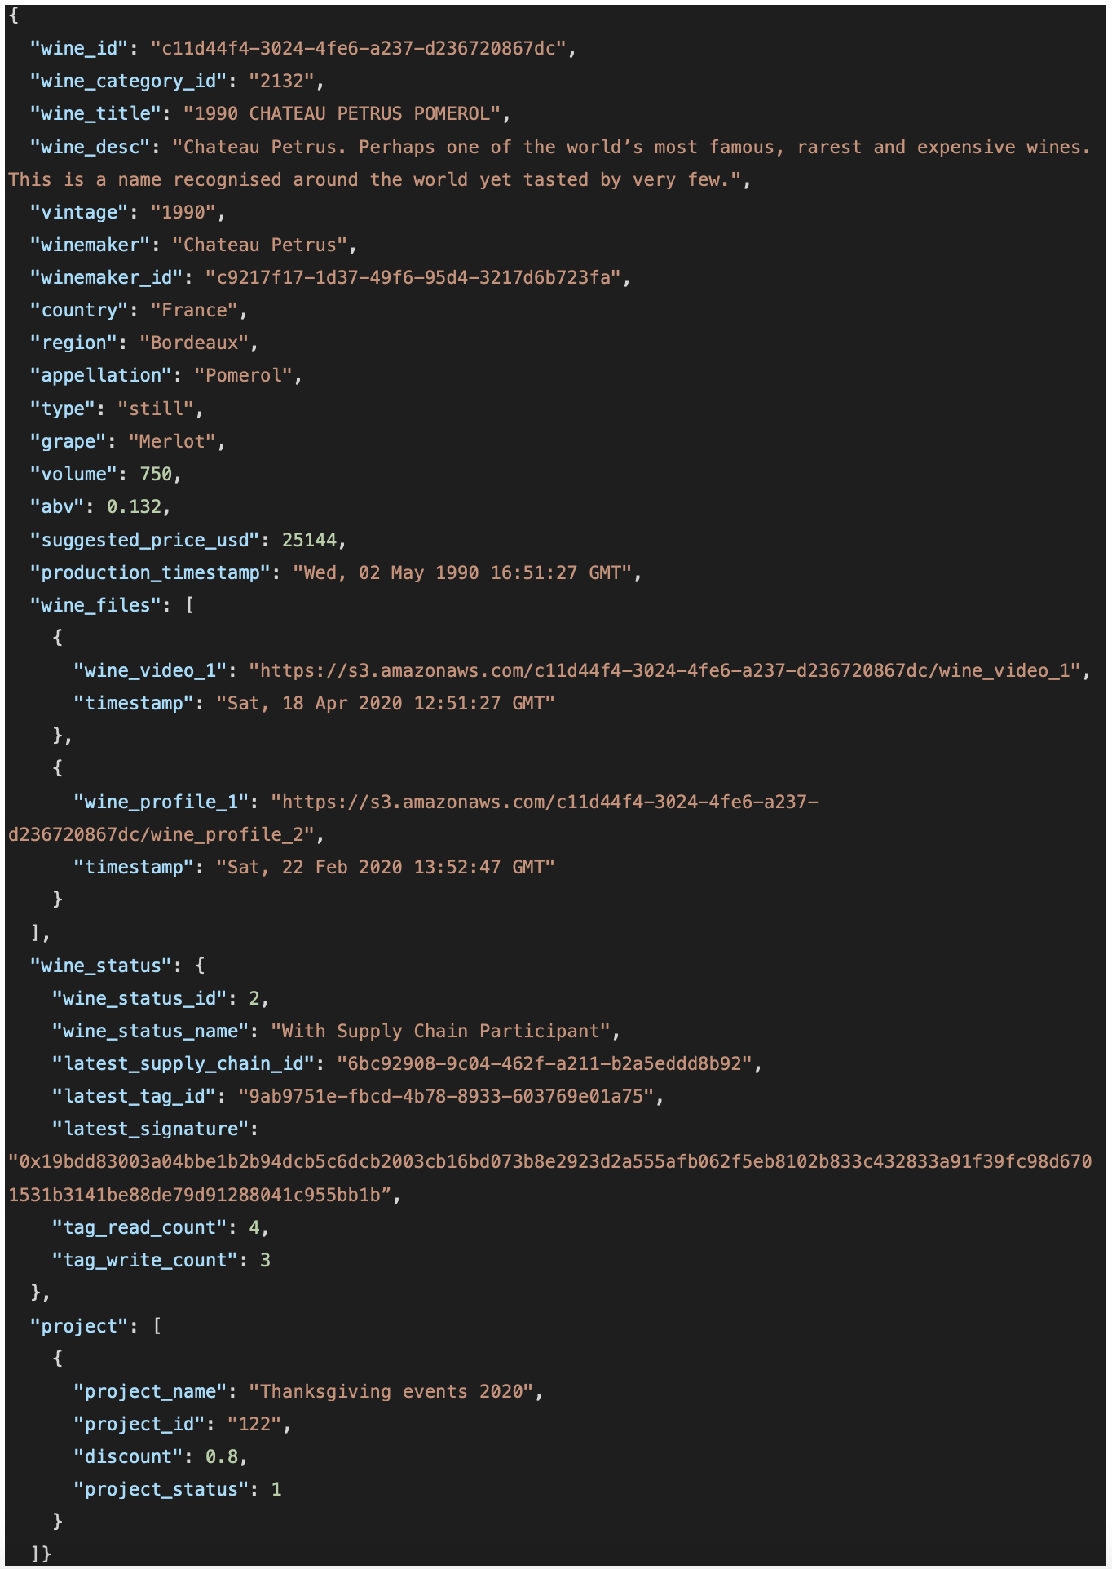The width and height of the screenshot is (1112, 1569).
Task: Click the "Merlot" grape value
Action: (x=172, y=442)
